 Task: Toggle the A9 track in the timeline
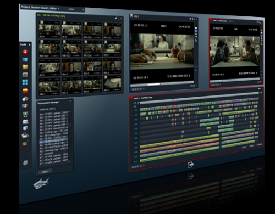coord(136,153)
